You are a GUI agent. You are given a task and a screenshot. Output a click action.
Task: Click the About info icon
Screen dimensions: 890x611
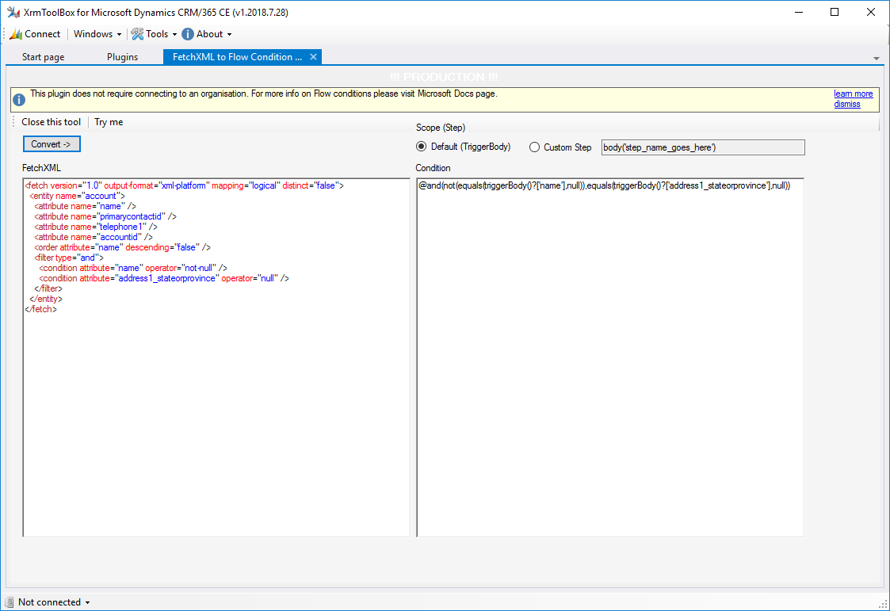pyautogui.click(x=187, y=34)
